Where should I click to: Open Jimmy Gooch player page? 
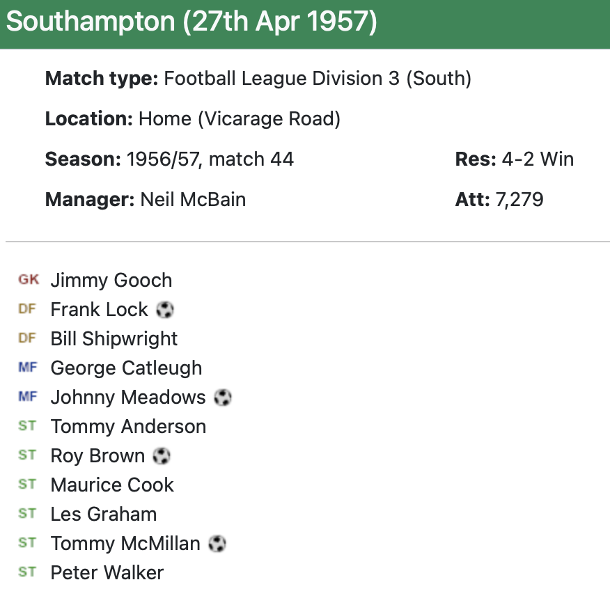pos(111,281)
